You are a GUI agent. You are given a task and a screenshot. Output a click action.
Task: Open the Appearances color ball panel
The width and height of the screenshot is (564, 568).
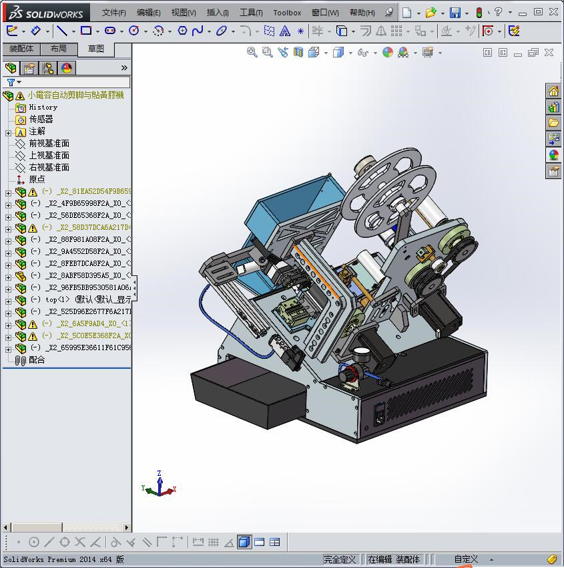click(553, 155)
